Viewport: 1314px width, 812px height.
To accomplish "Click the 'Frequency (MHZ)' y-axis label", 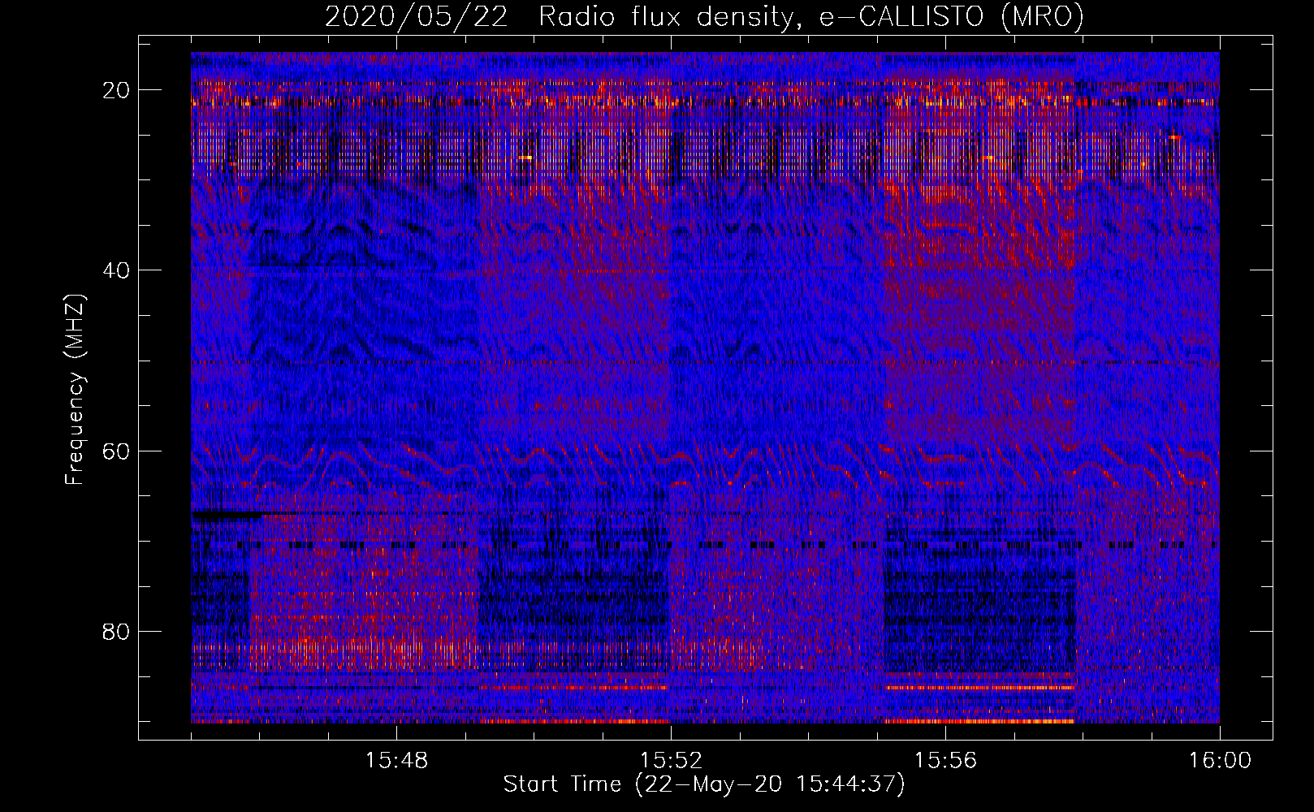I will coord(75,389).
